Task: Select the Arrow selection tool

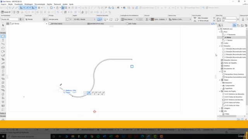Action: [3, 25]
